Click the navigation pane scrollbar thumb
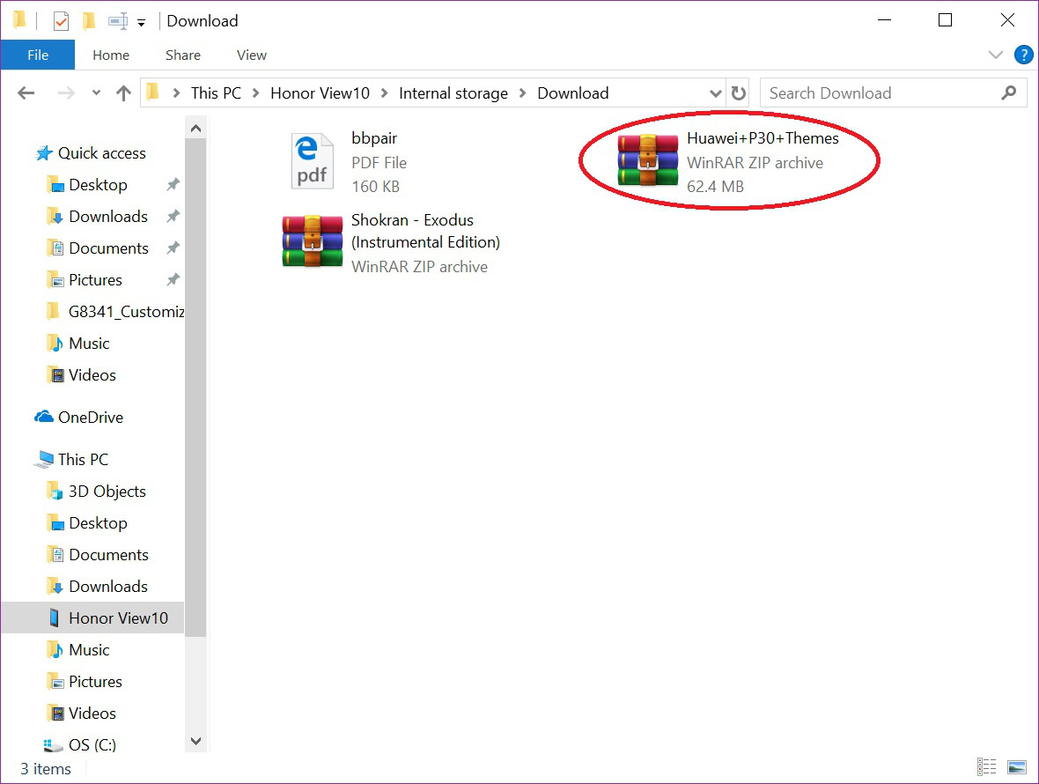 [x=195, y=388]
